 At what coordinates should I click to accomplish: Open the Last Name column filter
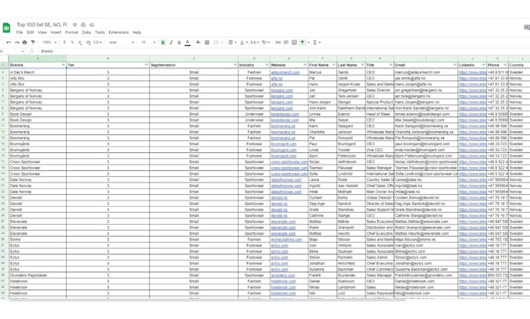pyautogui.click(x=362, y=65)
